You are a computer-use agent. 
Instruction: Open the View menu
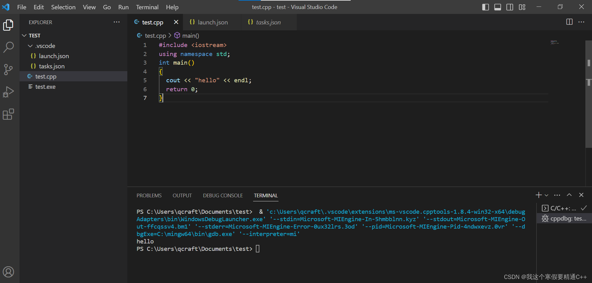point(89,7)
